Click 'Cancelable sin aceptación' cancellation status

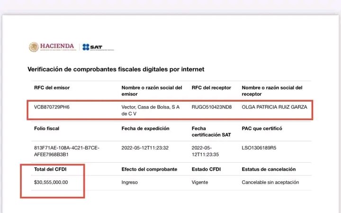click(270, 182)
